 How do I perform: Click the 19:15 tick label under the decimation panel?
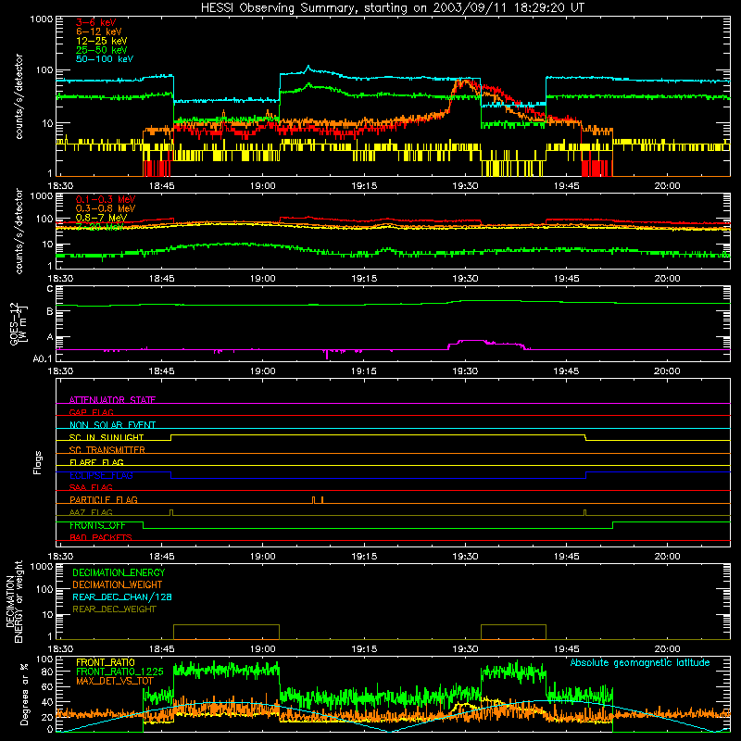click(x=364, y=649)
